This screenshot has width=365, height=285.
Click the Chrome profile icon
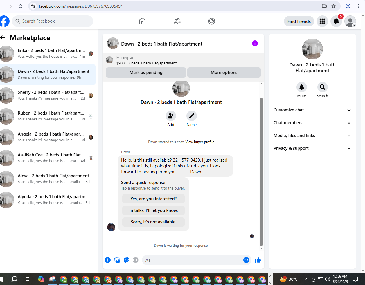(348, 6)
